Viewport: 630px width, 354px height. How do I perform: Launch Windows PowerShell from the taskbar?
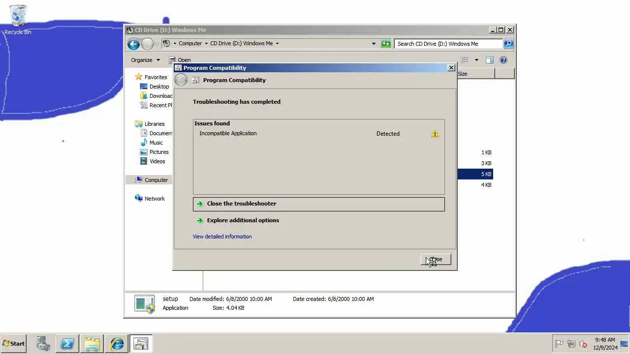click(x=67, y=344)
